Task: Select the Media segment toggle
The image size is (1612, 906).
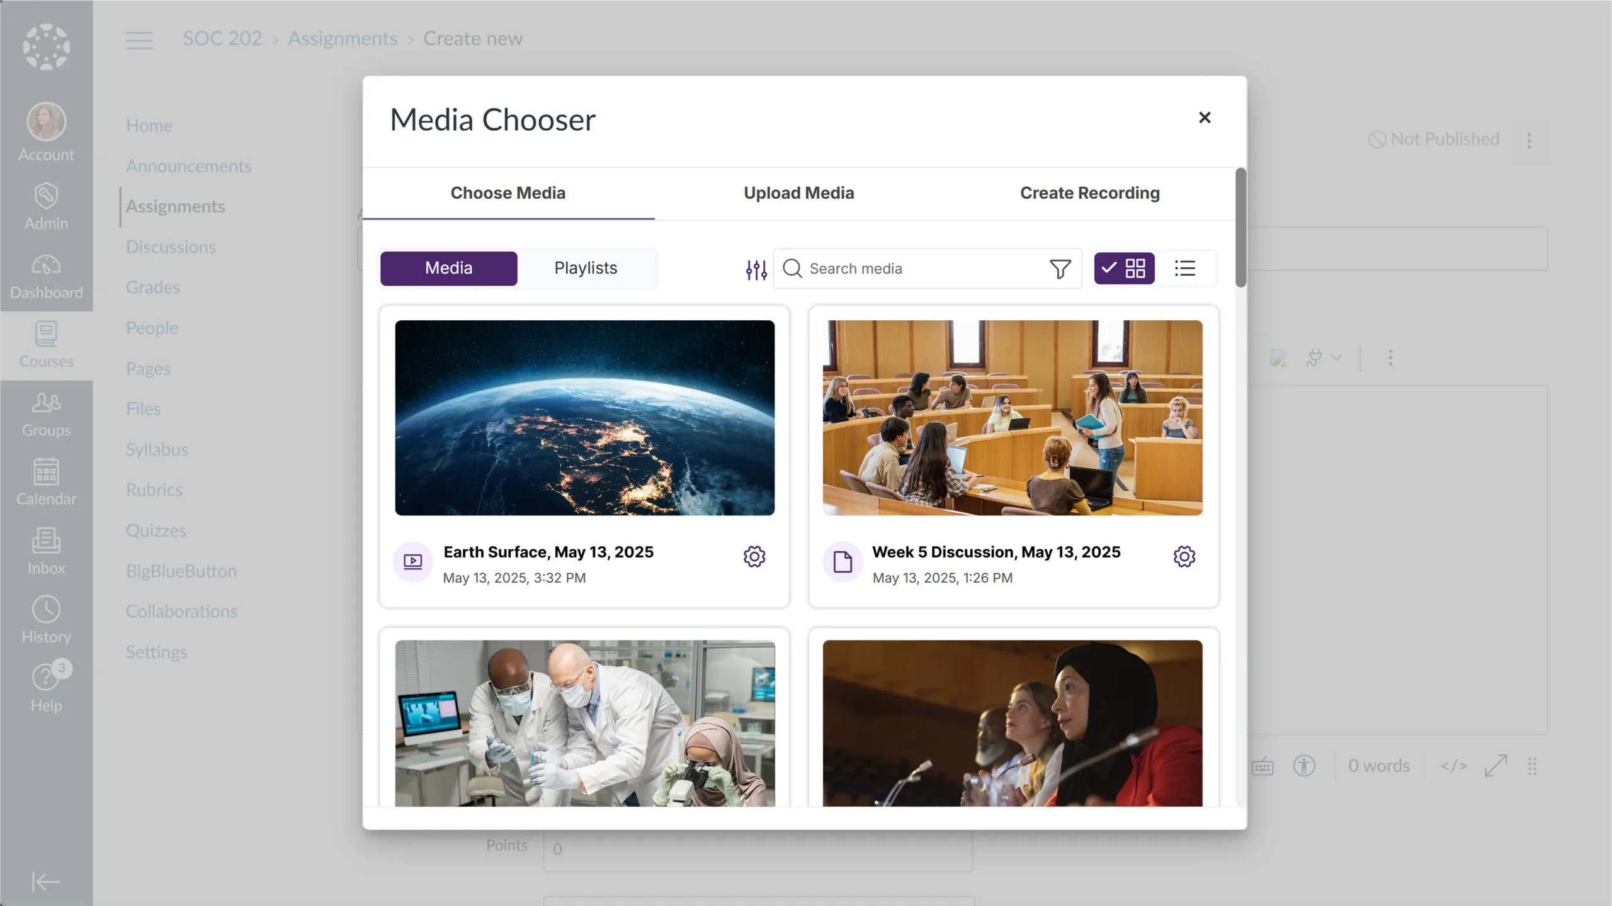Action: (448, 268)
